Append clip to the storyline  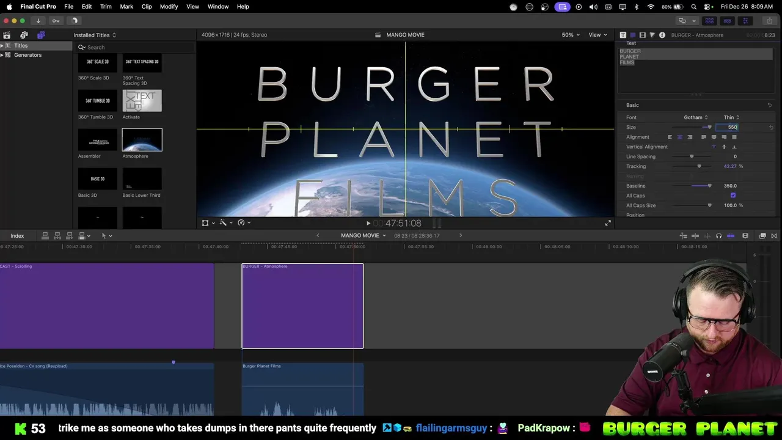tap(70, 235)
